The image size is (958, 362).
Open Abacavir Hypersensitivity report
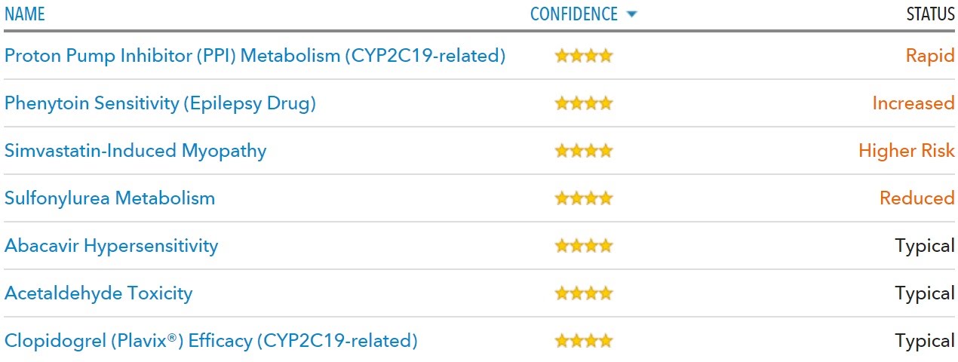pos(112,246)
